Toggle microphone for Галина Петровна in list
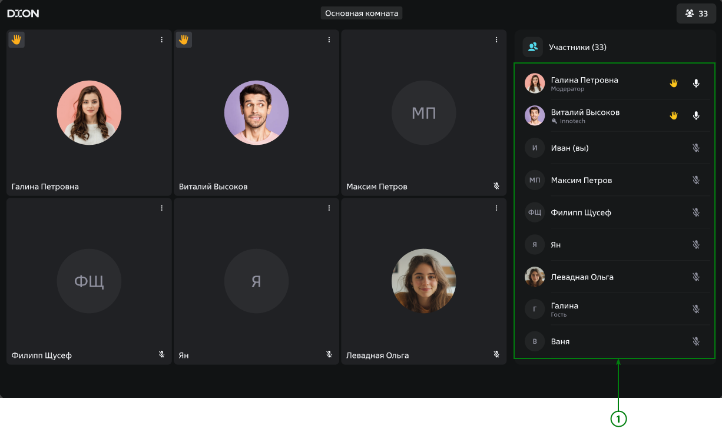Screen dimensions: 722x432 tap(696, 84)
